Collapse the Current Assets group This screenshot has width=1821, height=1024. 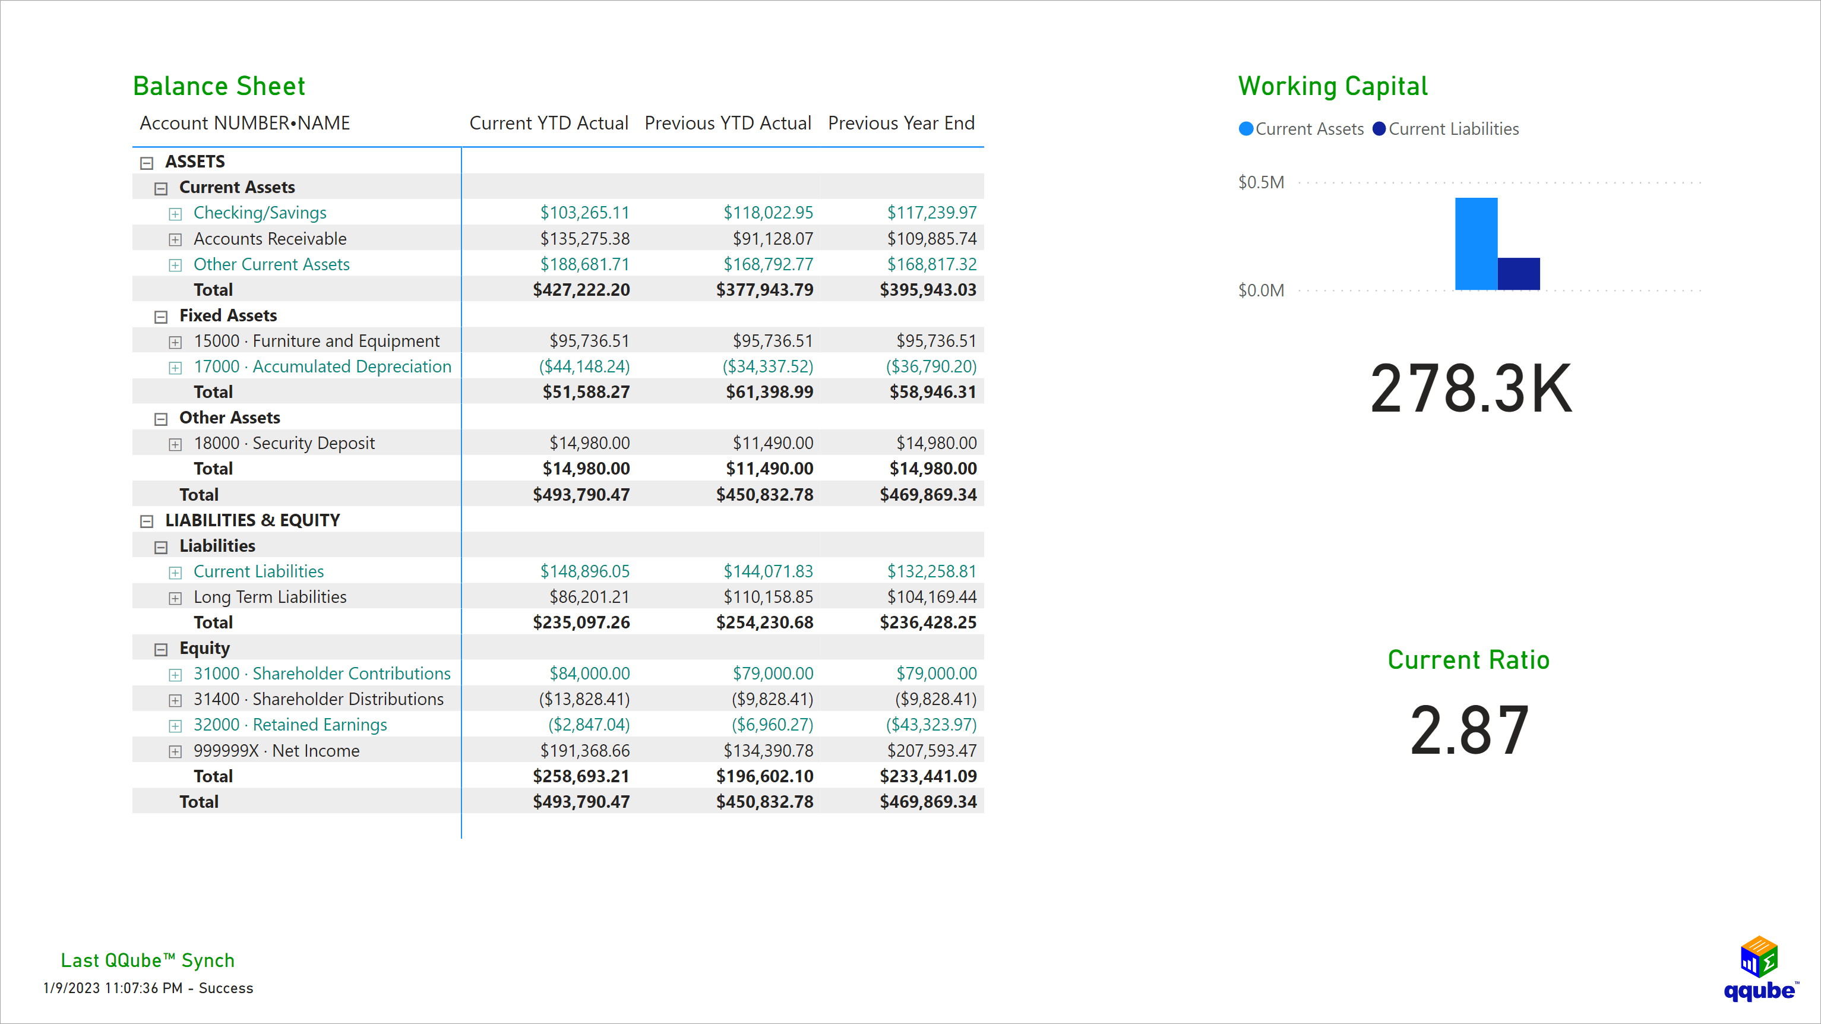point(160,188)
